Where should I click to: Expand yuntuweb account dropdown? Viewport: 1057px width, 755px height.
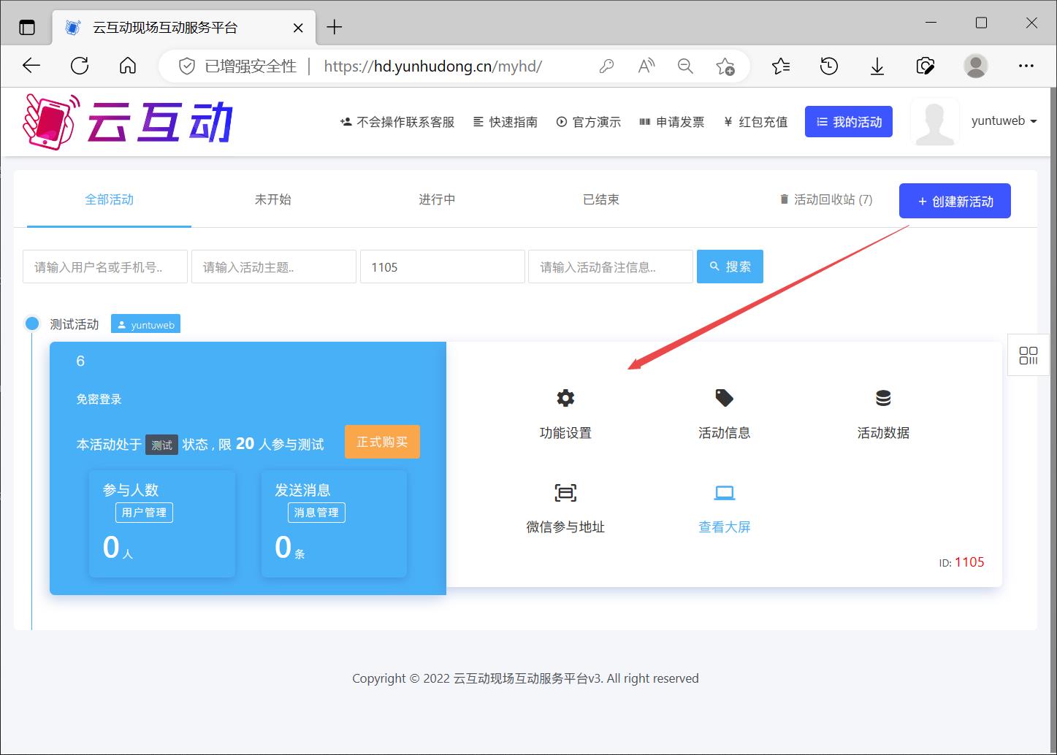point(1004,121)
